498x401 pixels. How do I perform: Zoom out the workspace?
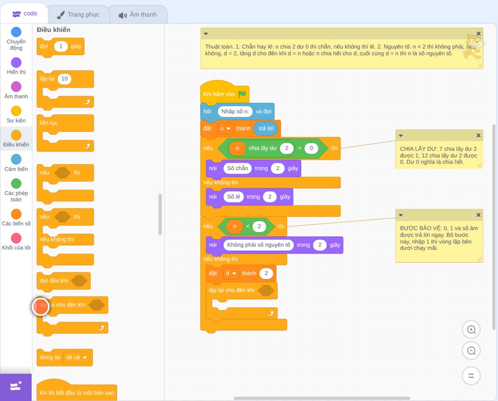[471, 351]
